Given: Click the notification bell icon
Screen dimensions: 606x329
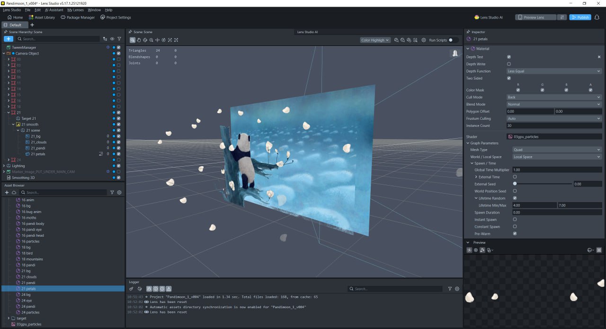Looking at the screenshot, I should [x=597, y=18].
